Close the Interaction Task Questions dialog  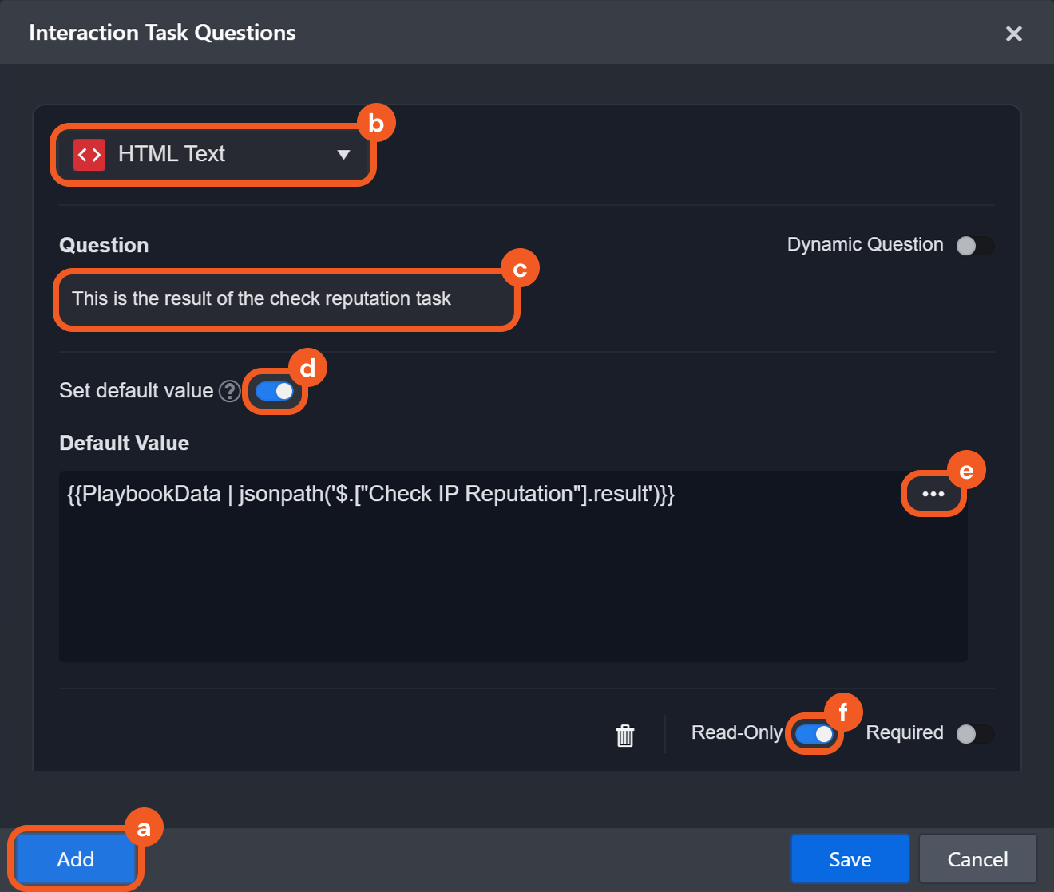pyautogui.click(x=1013, y=34)
